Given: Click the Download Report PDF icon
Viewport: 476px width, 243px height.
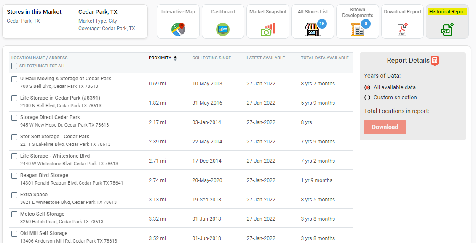Looking at the screenshot, I should coord(403,30).
